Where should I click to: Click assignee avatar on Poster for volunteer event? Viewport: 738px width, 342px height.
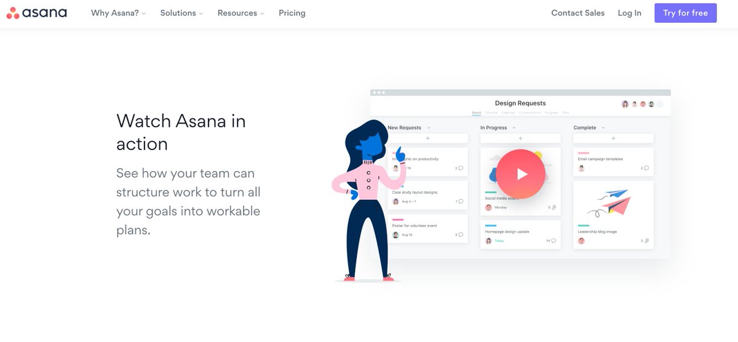click(395, 234)
